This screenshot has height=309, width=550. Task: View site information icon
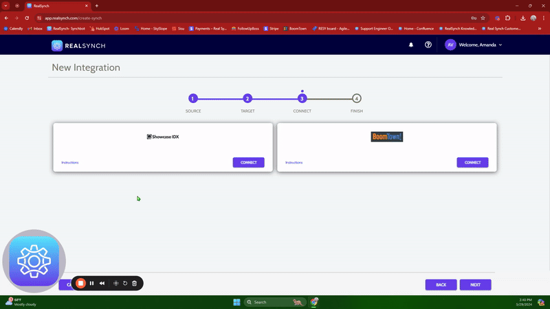(x=39, y=19)
